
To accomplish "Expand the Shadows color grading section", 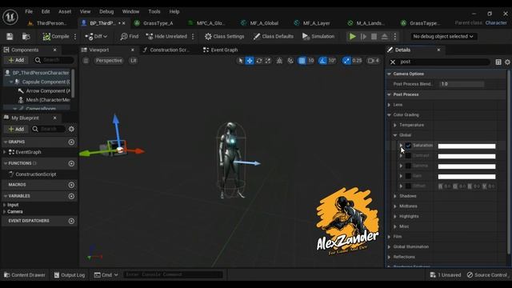I will point(395,196).
